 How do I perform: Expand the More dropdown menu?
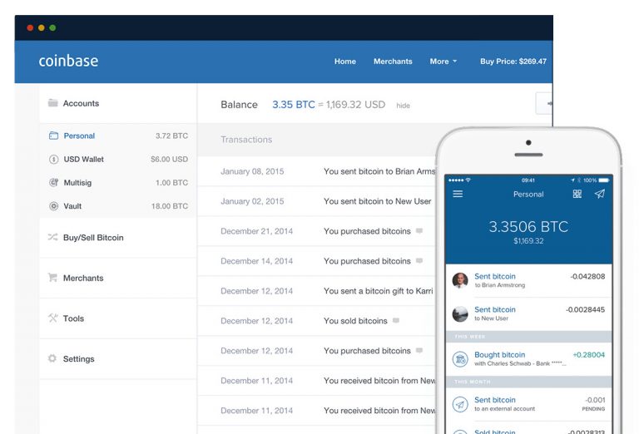coord(443,62)
